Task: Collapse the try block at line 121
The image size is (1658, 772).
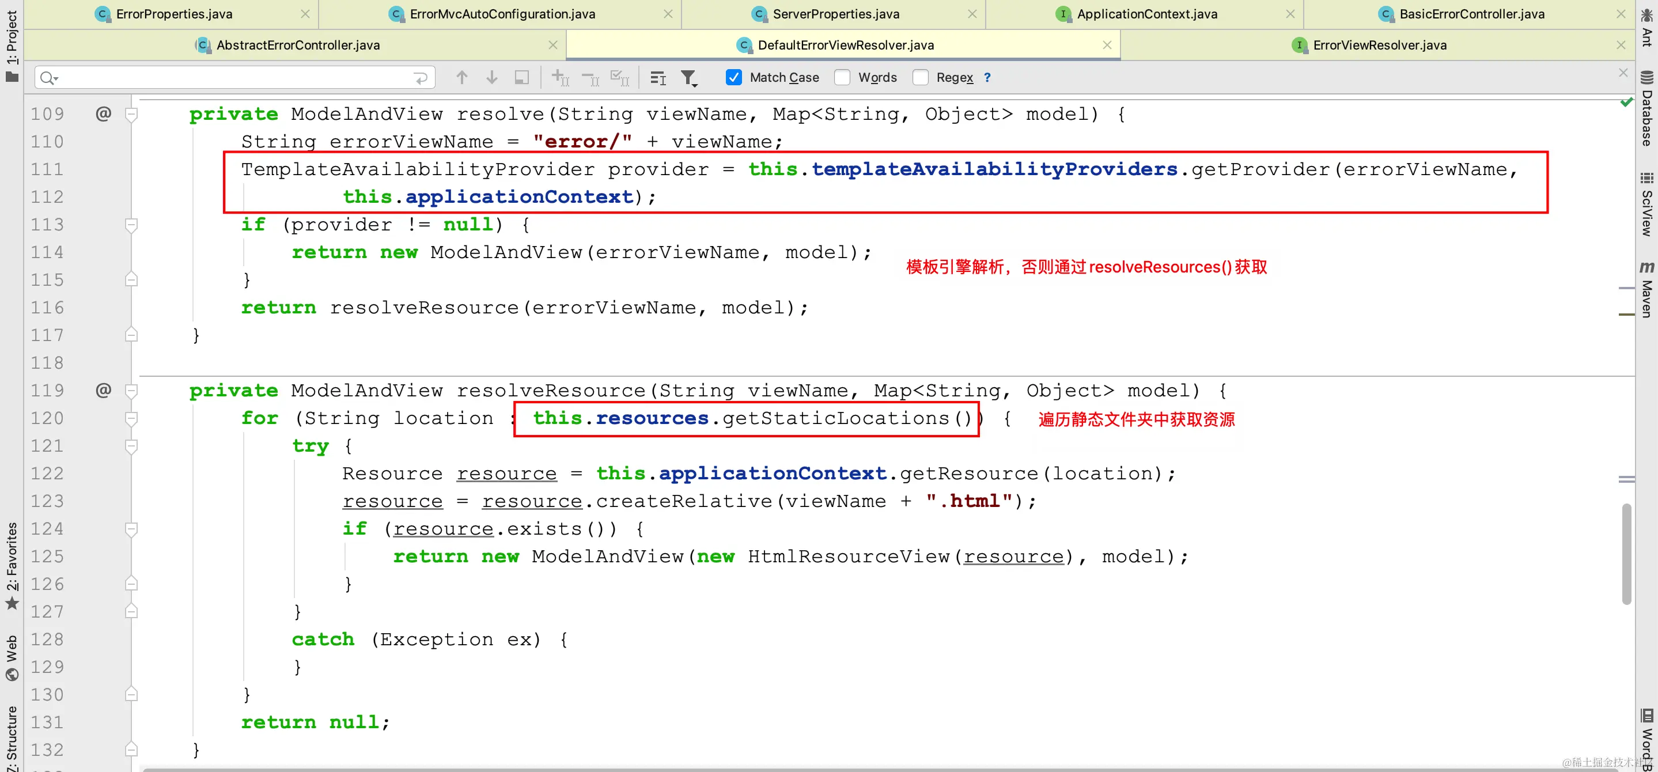Action: (x=131, y=446)
